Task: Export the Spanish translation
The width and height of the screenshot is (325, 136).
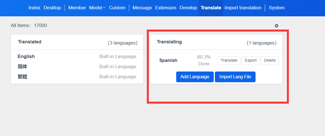Action: click(250, 61)
